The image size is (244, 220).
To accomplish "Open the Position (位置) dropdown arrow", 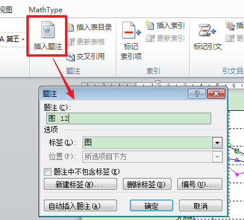I will [217, 156].
